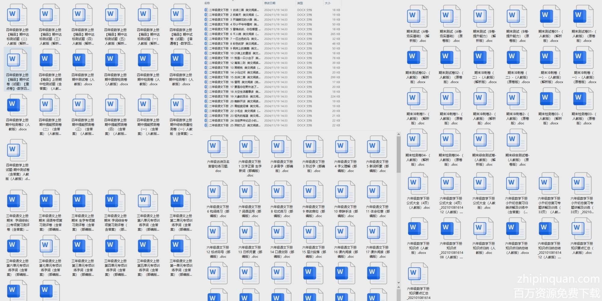Select the 期末综合测试卷（解析版）.doc file icon
The height and width of the screenshot is (301, 602).
[x=484, y=140]
